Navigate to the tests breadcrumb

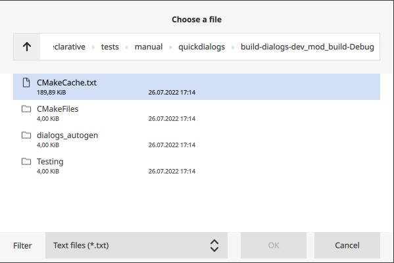tap(110, 47)
